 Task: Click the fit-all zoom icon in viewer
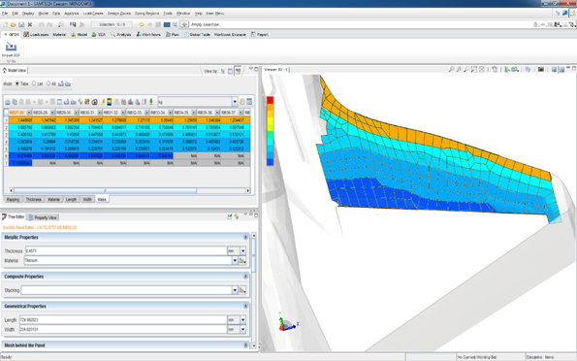click(482, 69)
